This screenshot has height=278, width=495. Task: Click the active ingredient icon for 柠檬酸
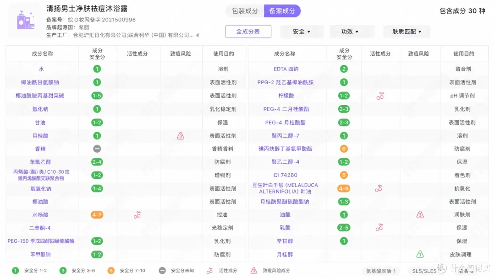380,96
